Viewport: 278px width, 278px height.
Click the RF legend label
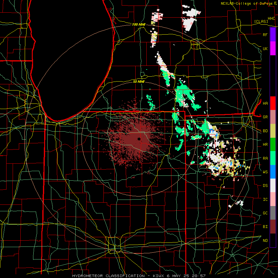tap(265, 35)
